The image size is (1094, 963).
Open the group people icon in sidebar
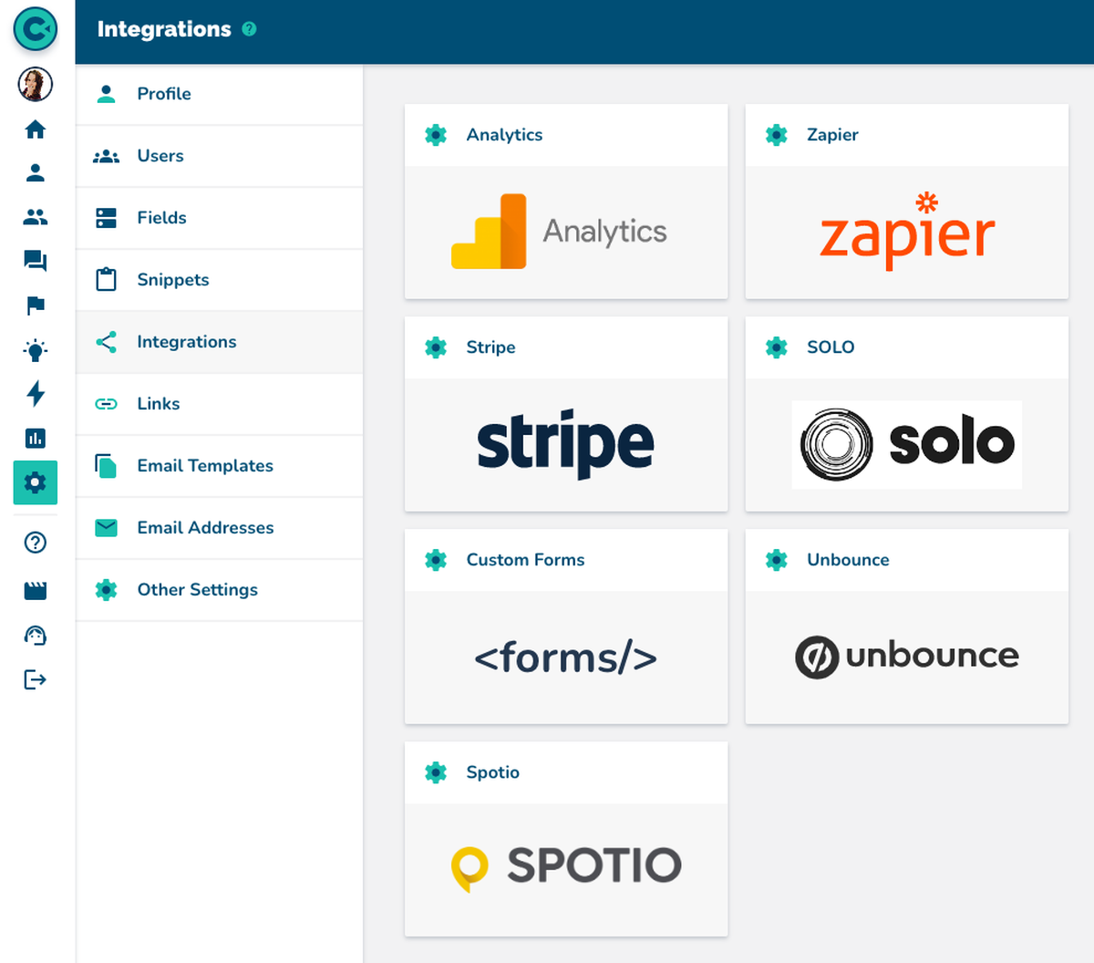pos(36,217)
